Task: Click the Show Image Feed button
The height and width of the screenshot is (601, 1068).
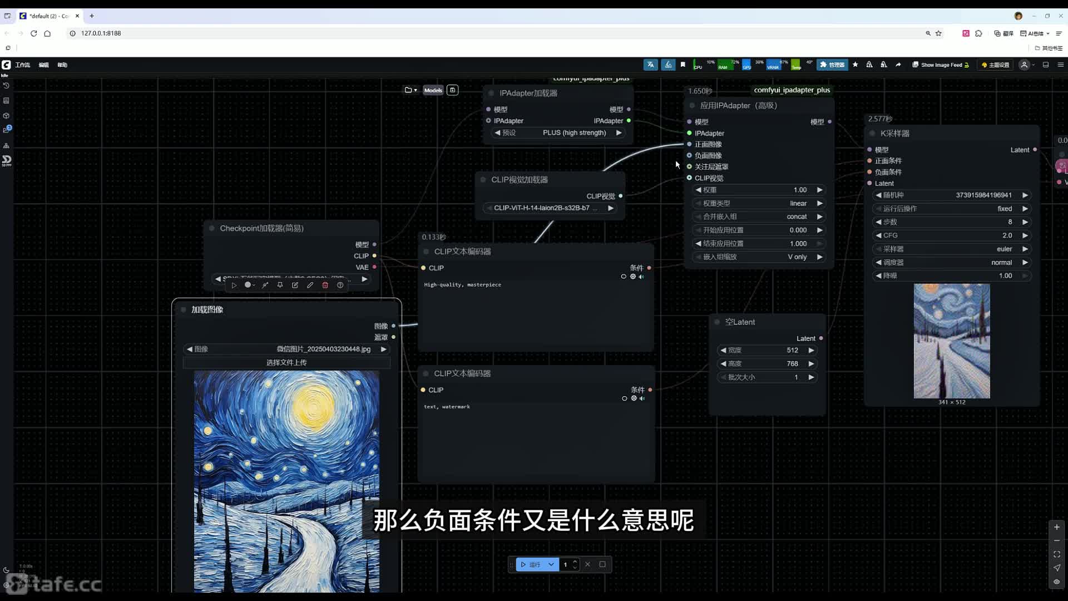Action: click(941, 65)
